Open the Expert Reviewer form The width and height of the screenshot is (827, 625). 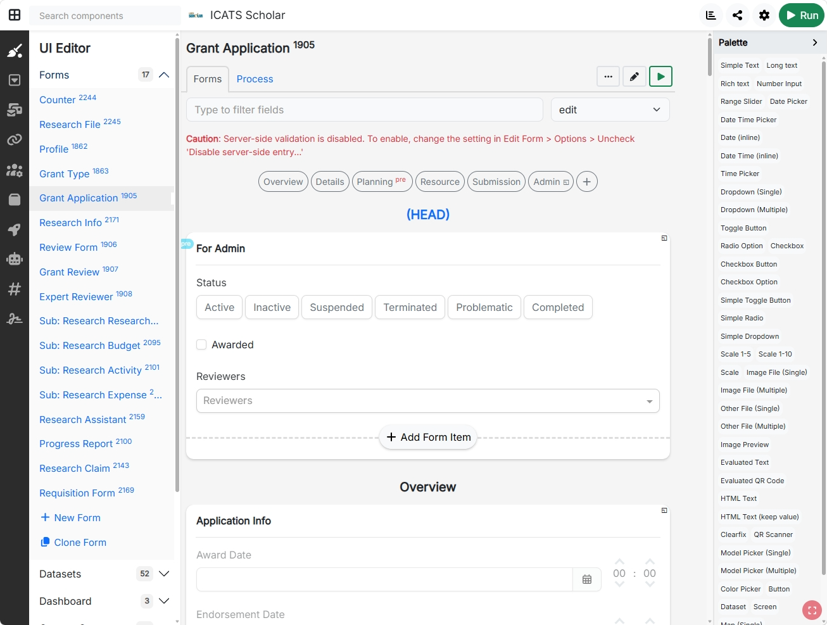(x=85, y=296)
